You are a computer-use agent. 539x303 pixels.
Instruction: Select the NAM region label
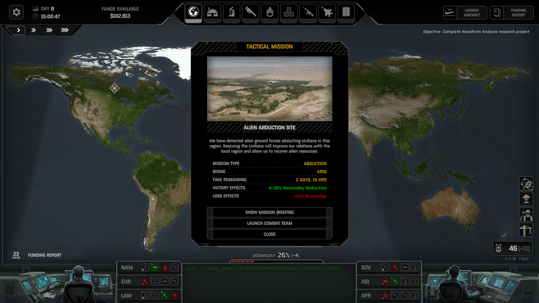pyautogui.click(x=127, y=267)
